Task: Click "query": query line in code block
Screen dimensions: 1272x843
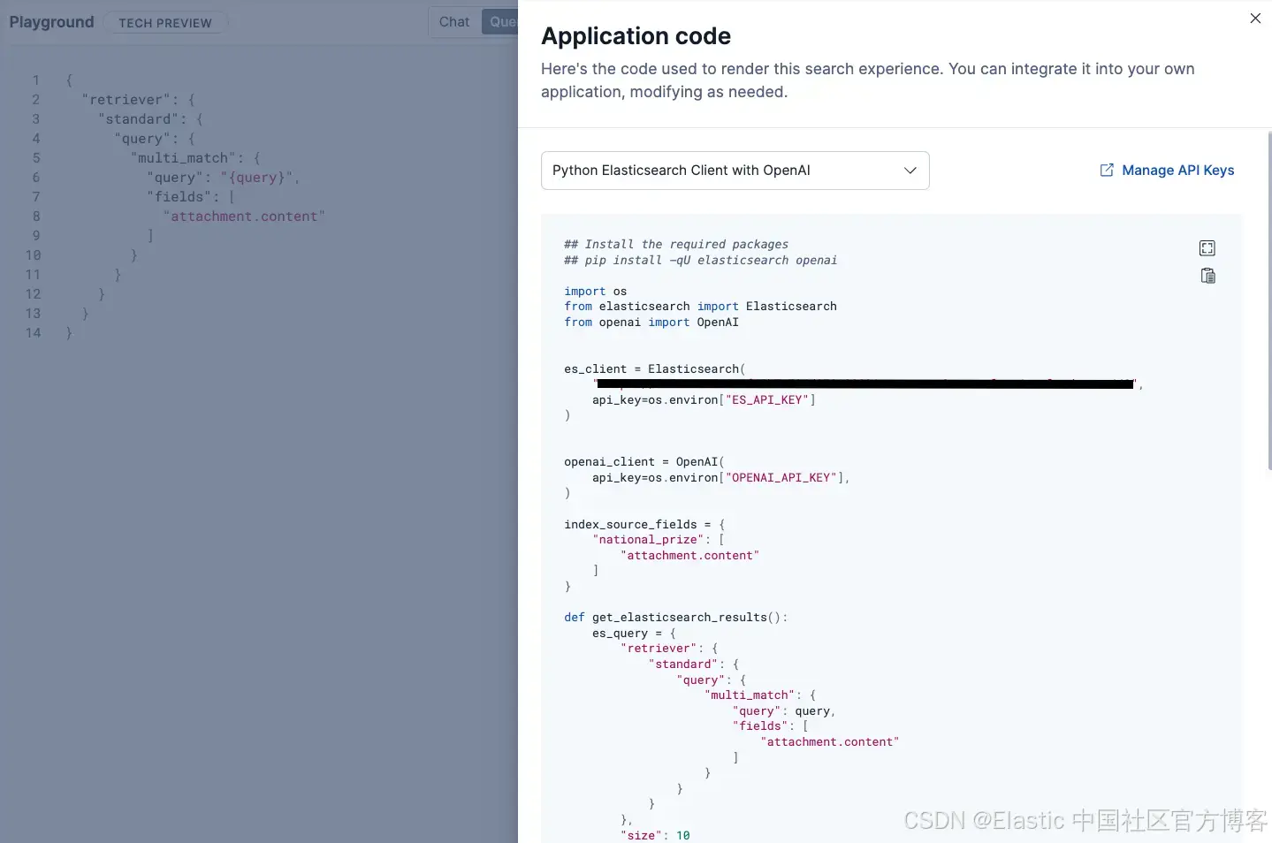Action: [x=783, y=711]
